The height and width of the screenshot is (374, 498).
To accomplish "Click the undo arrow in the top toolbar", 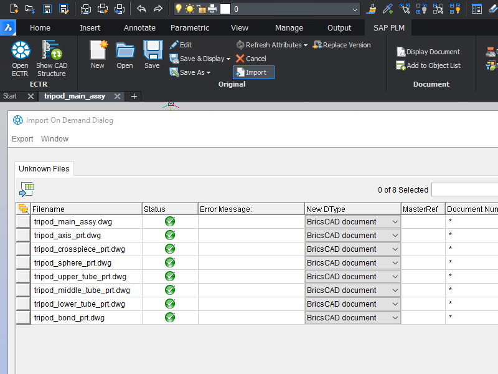I will pyautogui.click(x=141, y=9).
